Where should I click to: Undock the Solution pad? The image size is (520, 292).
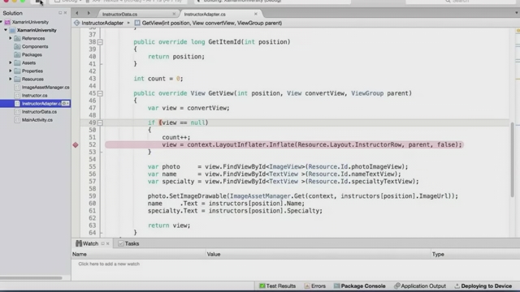(60, 13)
